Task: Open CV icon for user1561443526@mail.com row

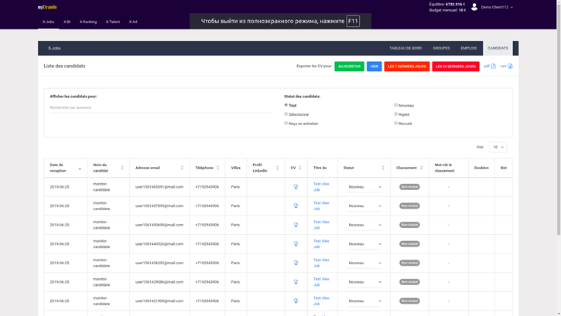Action: pos(296,244)
